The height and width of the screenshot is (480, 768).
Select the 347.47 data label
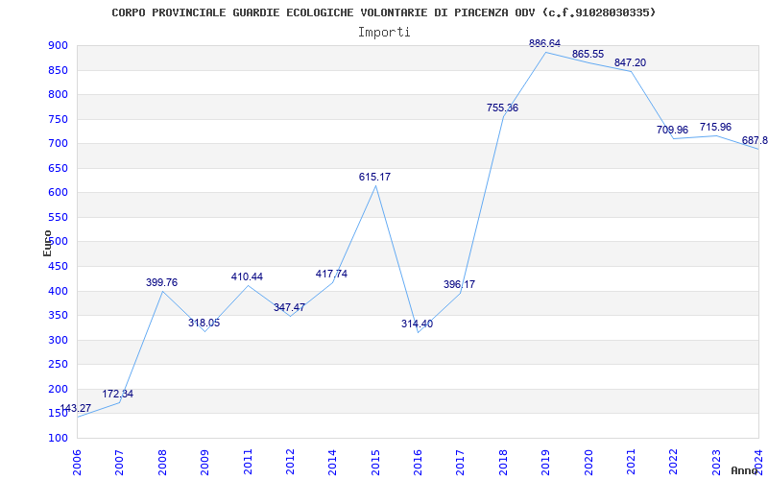point(290,307)
